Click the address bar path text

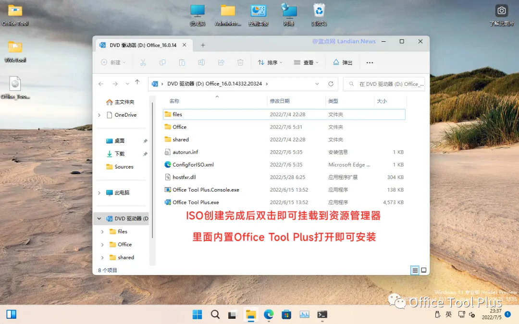[x=214, y=84]
